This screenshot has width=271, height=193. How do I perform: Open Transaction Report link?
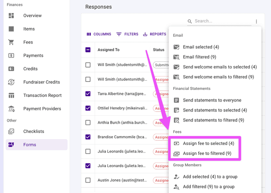pyautogui.click(x=43, y=95)
